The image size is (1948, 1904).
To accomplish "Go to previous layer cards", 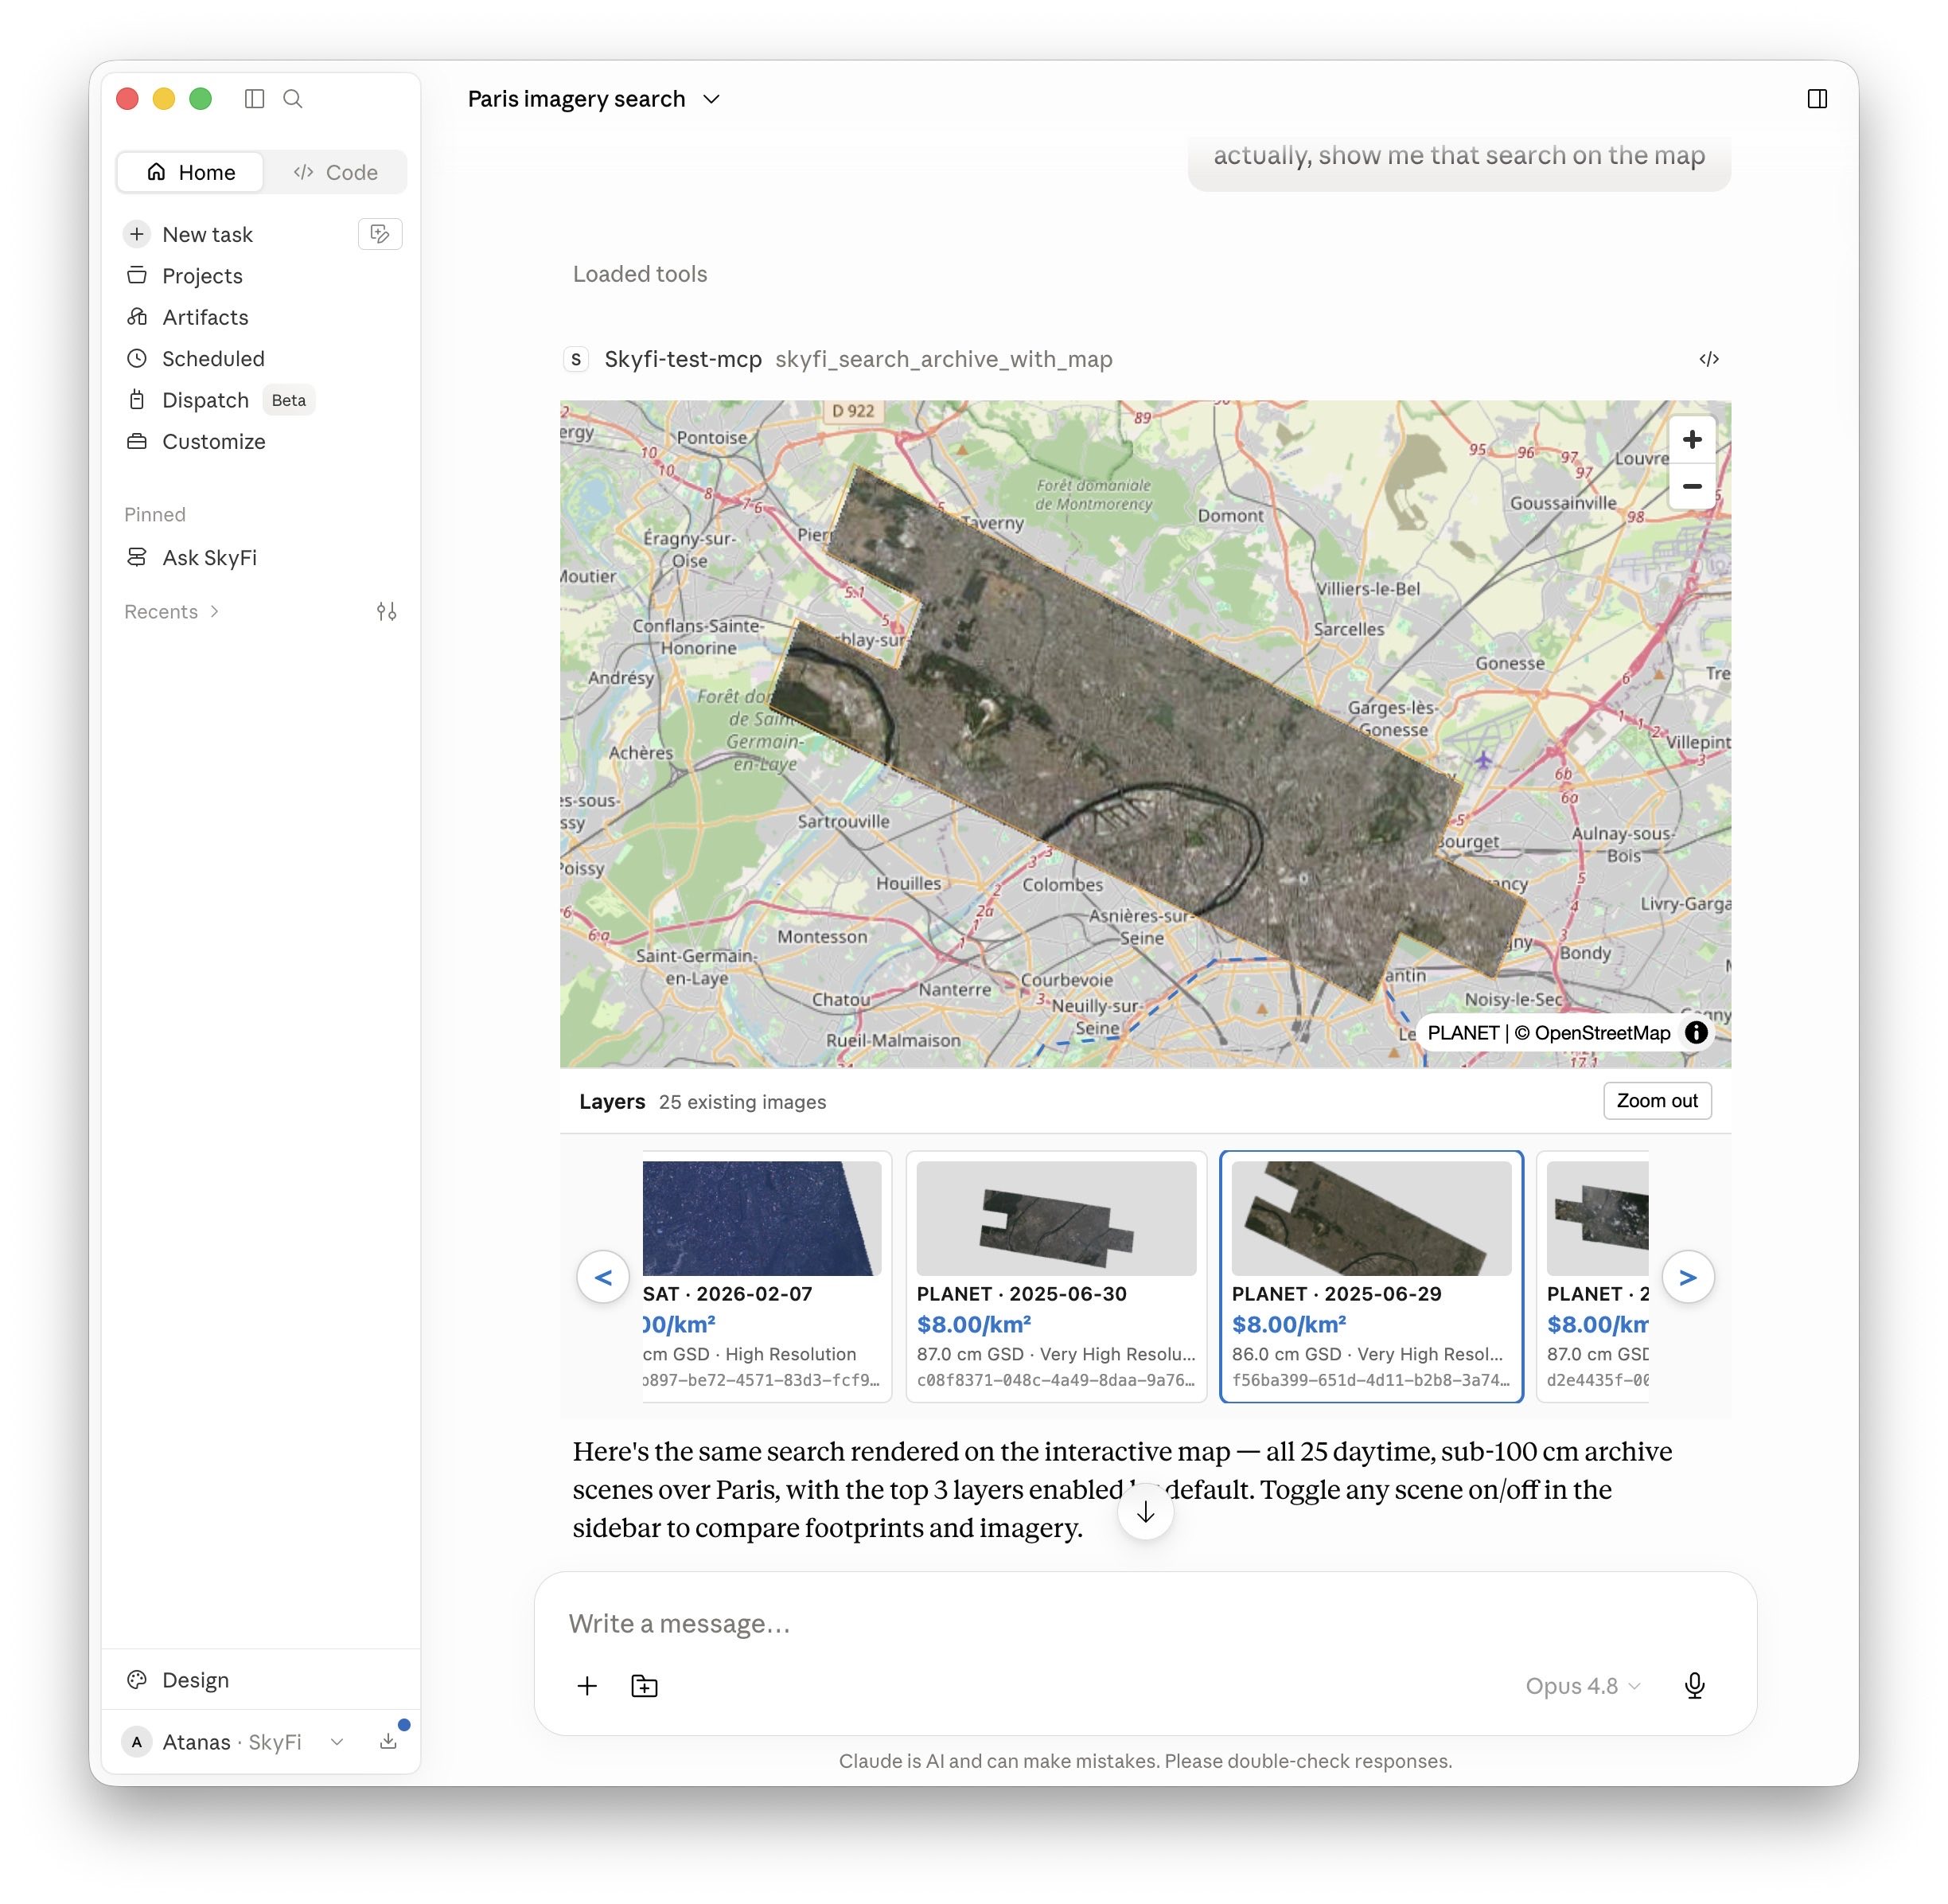I will point(602,1276).
